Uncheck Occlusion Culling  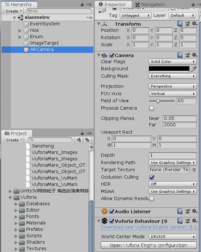[152, 177]
